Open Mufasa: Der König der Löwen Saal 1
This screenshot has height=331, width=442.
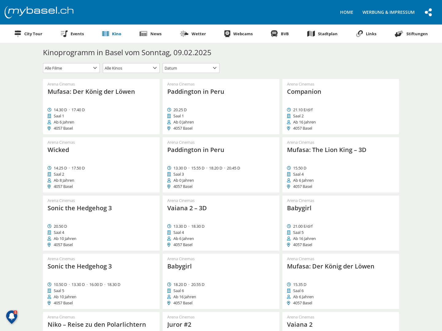pos(91,92)
